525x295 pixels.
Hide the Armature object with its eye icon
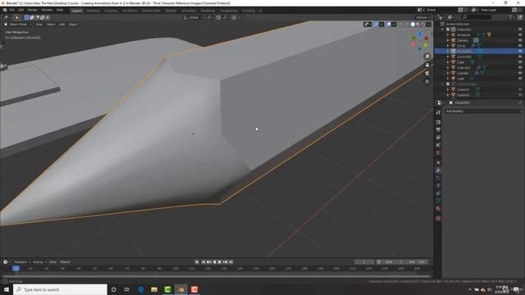(x=520, y=34)
